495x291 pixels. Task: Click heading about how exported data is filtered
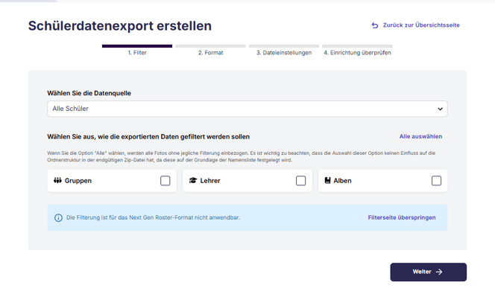pyautogui.click(x=148, y=137)
